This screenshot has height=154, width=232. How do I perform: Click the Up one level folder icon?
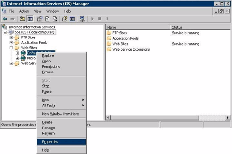22,19
